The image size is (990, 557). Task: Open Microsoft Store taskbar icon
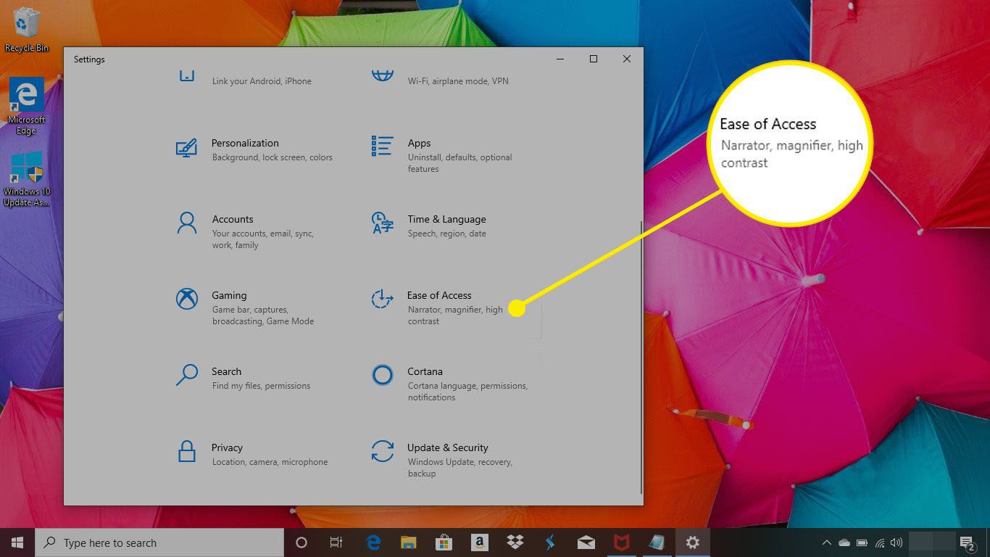point(444,542)
